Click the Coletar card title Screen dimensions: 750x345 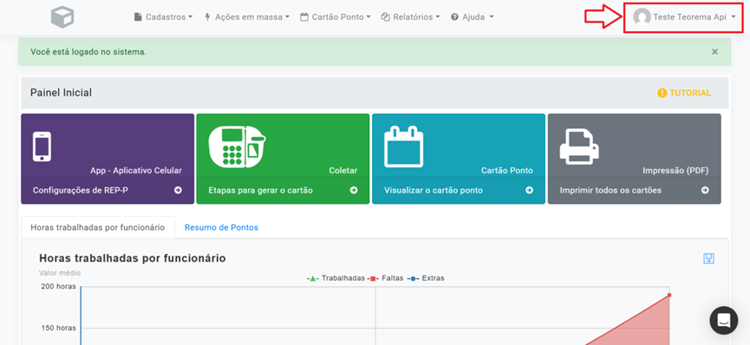point(343,171)
